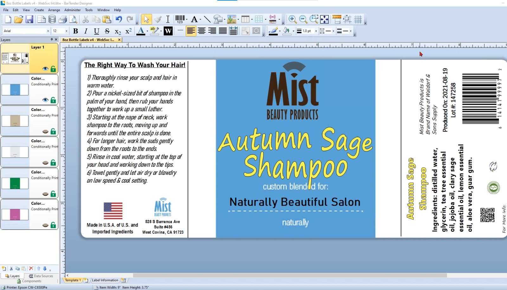Toggle visibility of the blue Color layer
507x290 pixels.
tap(45, 100)
